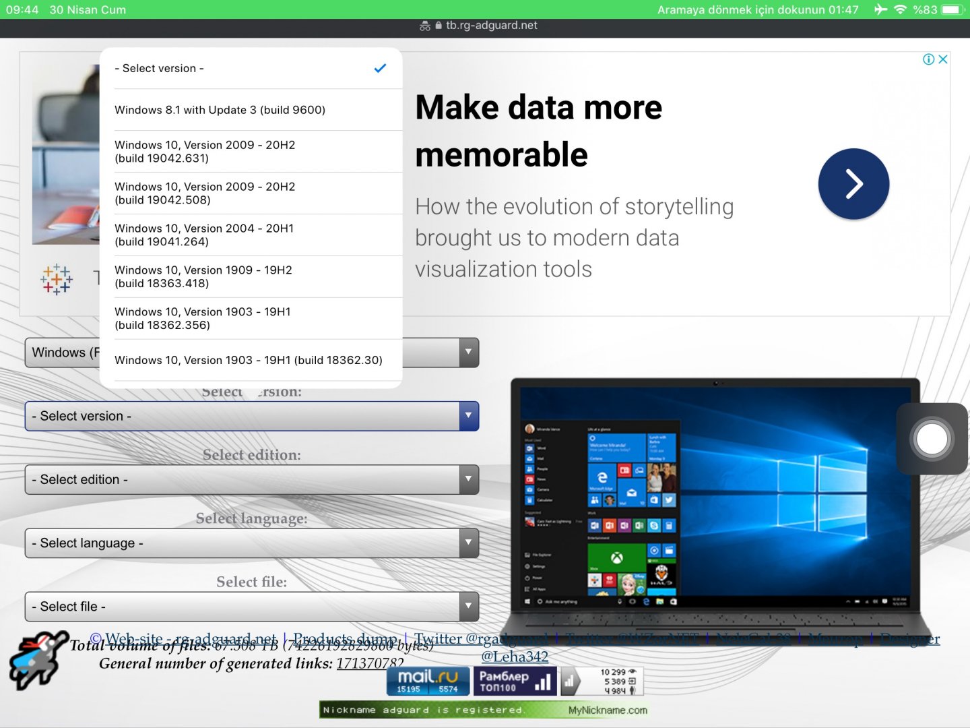Open the Products dump footer link
Screen dimensions: 970x728
[x=344, y=638]
